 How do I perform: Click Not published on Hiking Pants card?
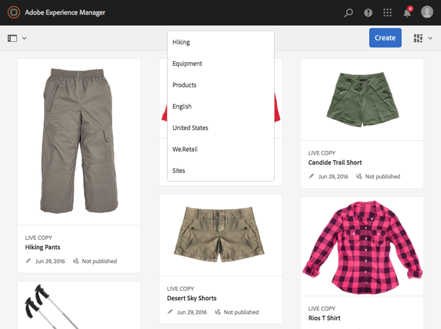tap(99, 261)
